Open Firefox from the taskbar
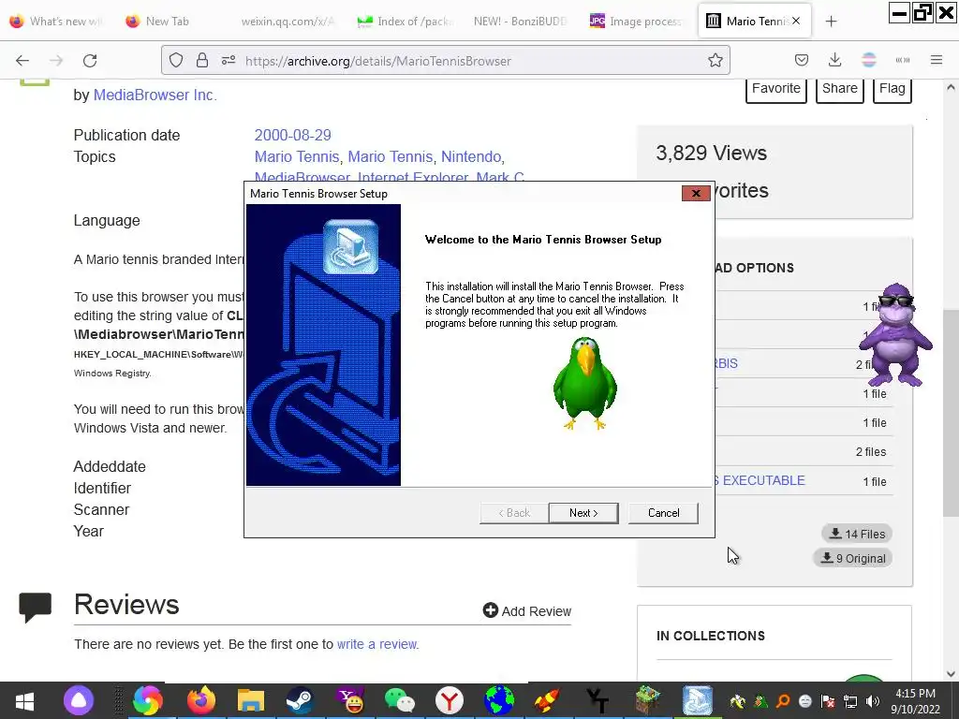Viewport: 959px width, 719px height. tap(200, 700)
